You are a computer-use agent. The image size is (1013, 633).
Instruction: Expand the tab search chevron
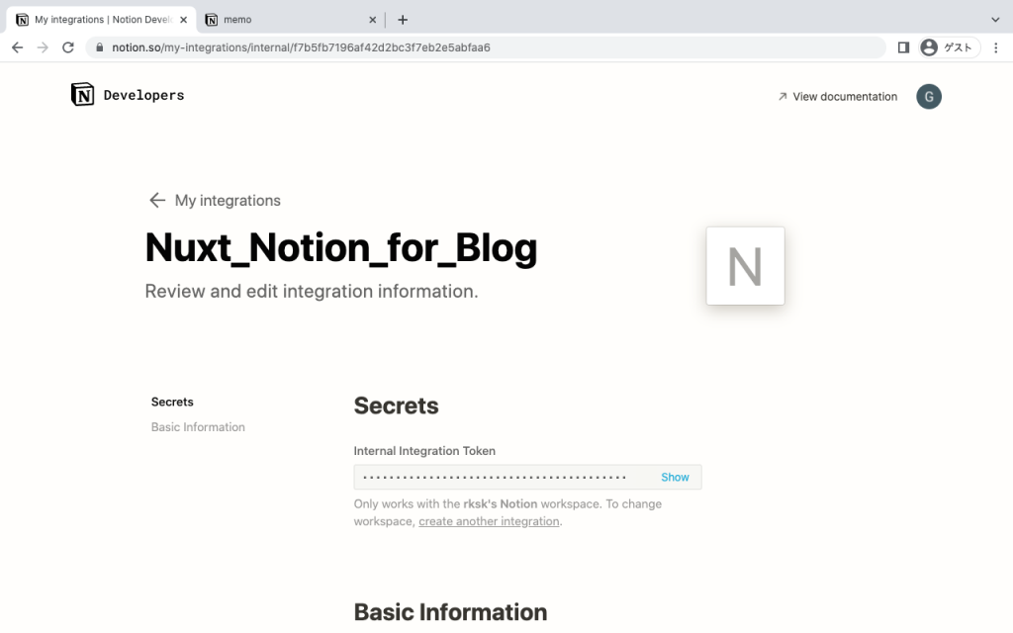pyautogui.click(x=995, y=20)
